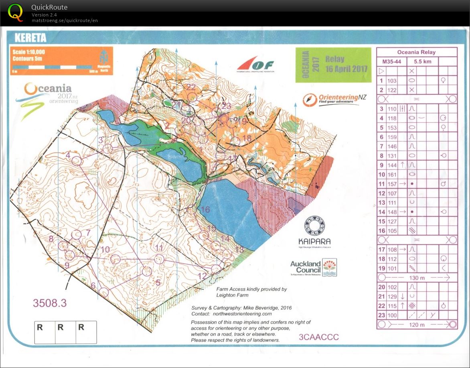Click the start triangle in control descriptions
The height and width of the screenshot is (368, 470).
click(381, 71)
